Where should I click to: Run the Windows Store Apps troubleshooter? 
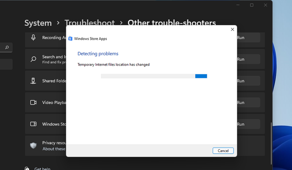click(x=248, y=124)
